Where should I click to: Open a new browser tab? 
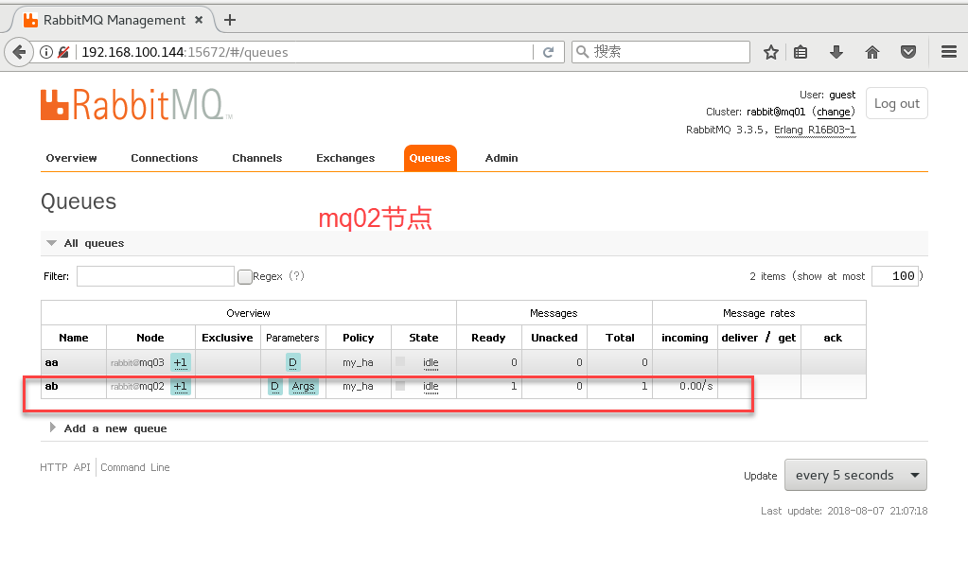pos(230,20)
